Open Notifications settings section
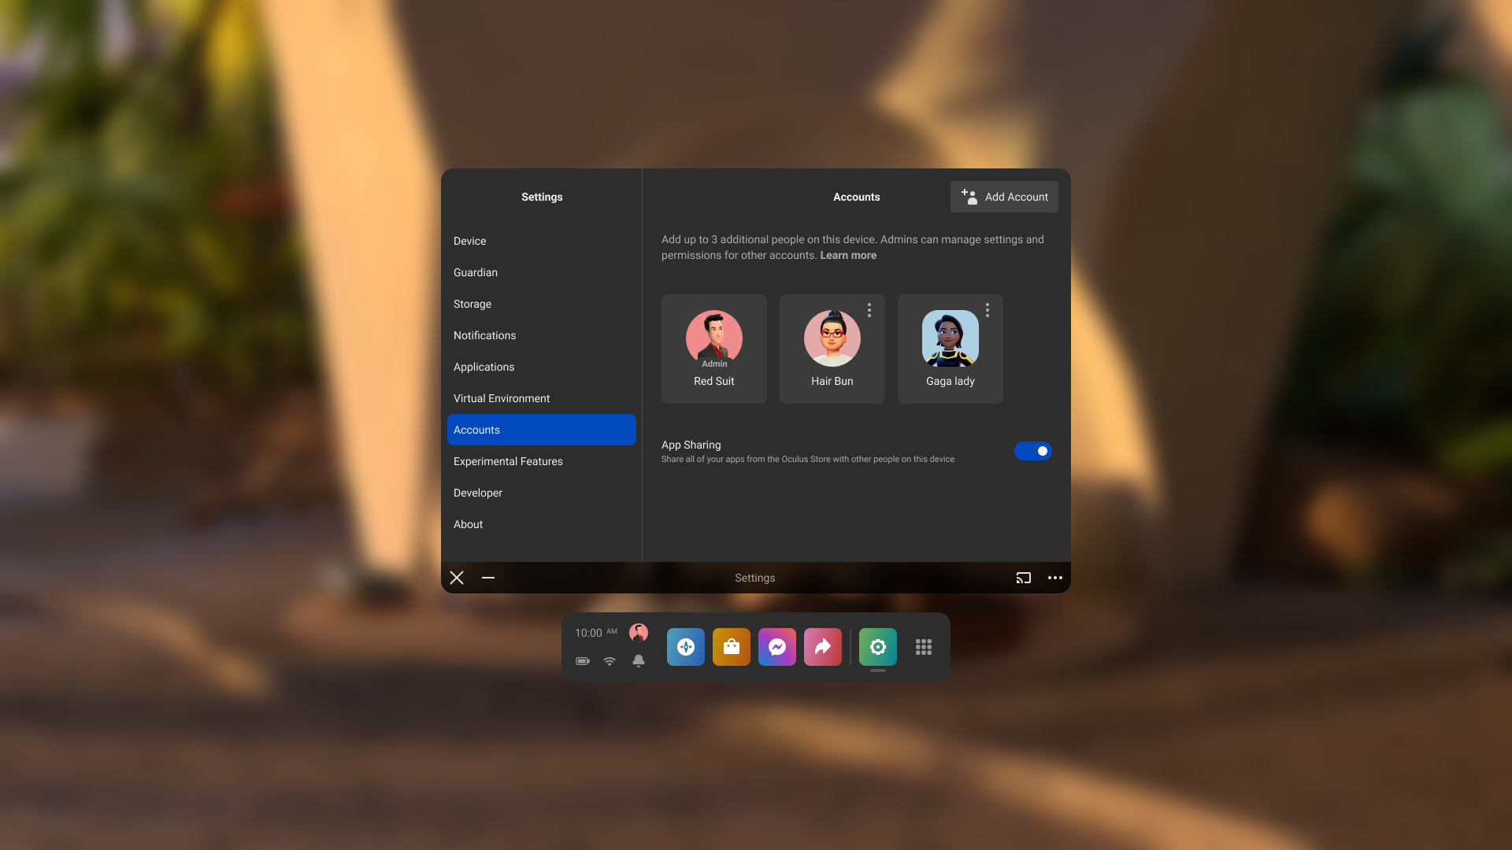Viewport: 1512px width, 850px height. 542,335
